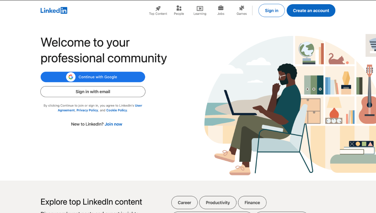Select the Career content pill
The image size is (376, 213).
[x=184, y=202]
